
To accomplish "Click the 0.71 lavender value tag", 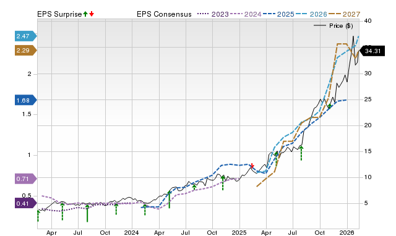I will (x=25, y=179).
